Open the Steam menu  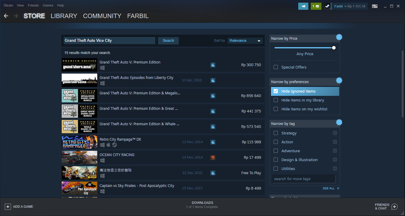(x=8, y=5)
